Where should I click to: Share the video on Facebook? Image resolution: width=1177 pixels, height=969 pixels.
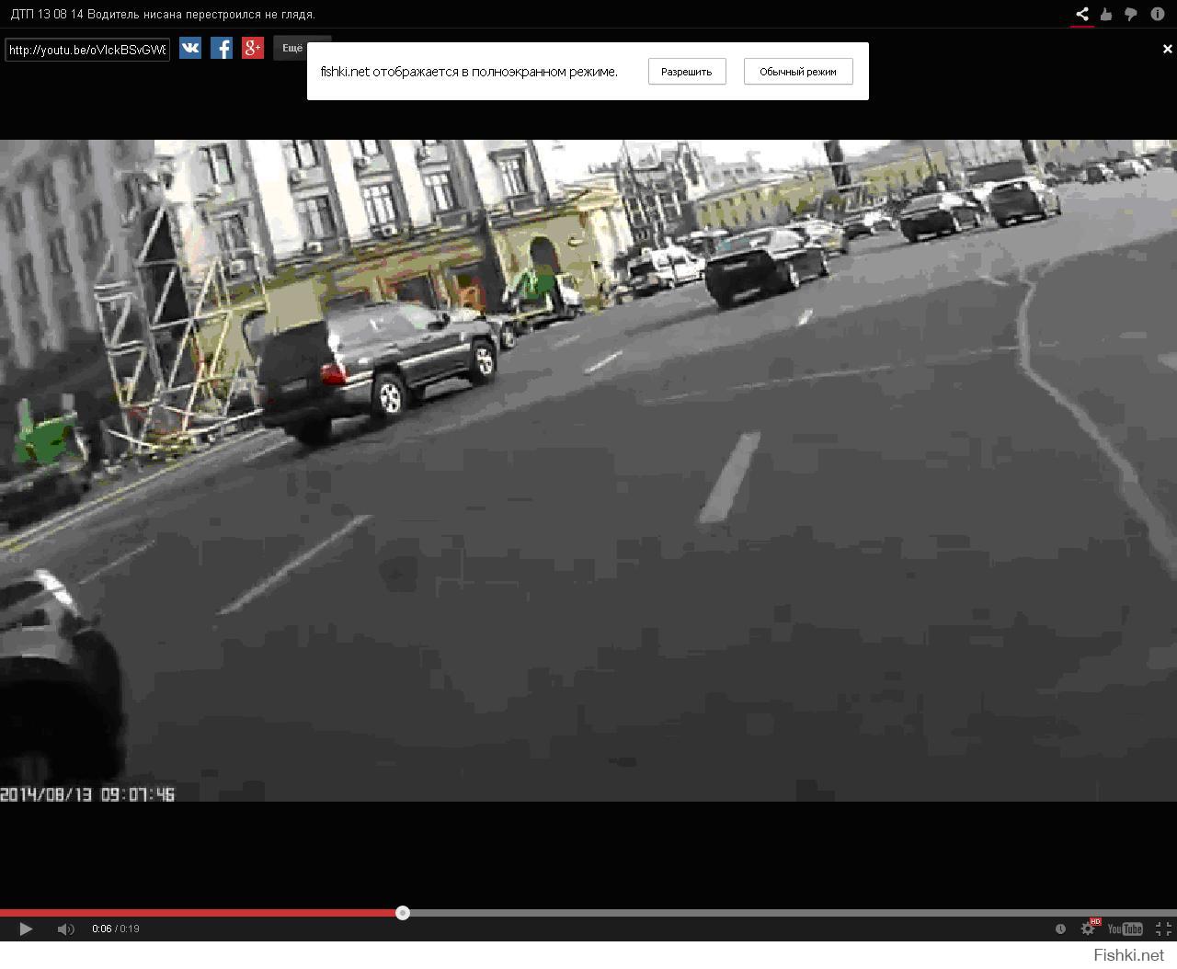(x=222, y=49)
